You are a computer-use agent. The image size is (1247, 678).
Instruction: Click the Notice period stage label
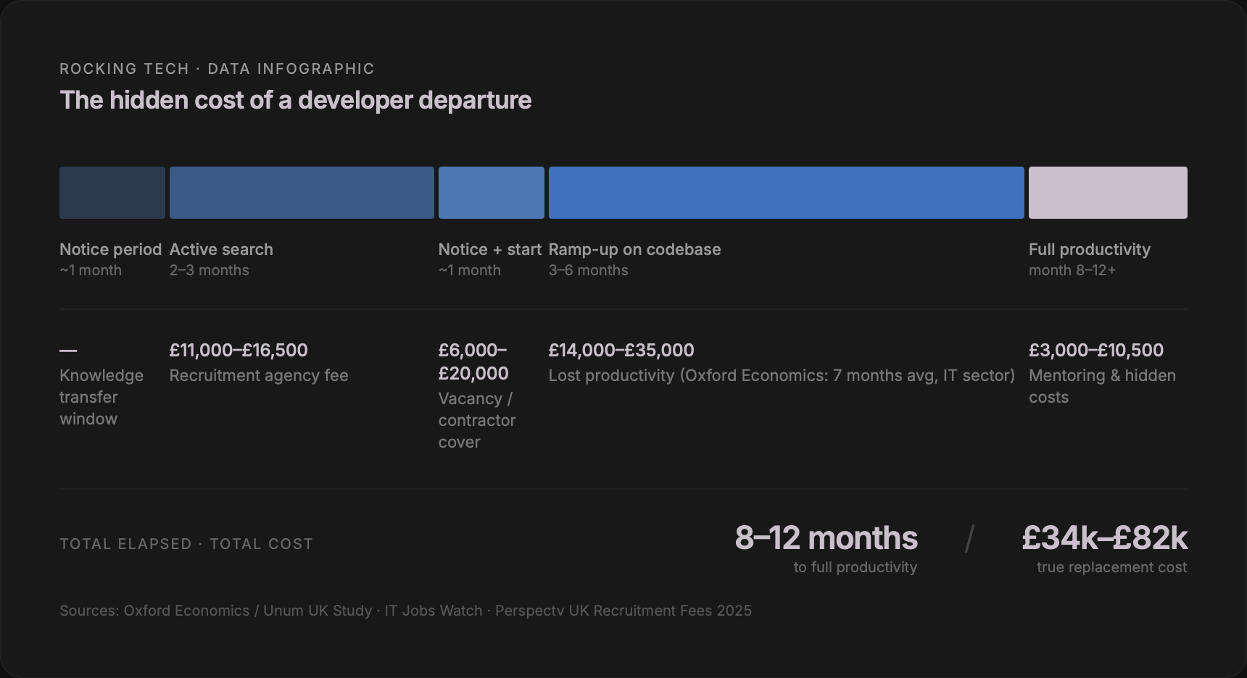pyautogui.click(x=110, y=249)
